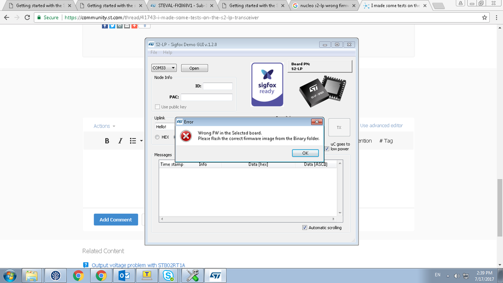Open the yellow T application in taskbar
The width and height of the screenshot is (503, 283).
[147, 275]
